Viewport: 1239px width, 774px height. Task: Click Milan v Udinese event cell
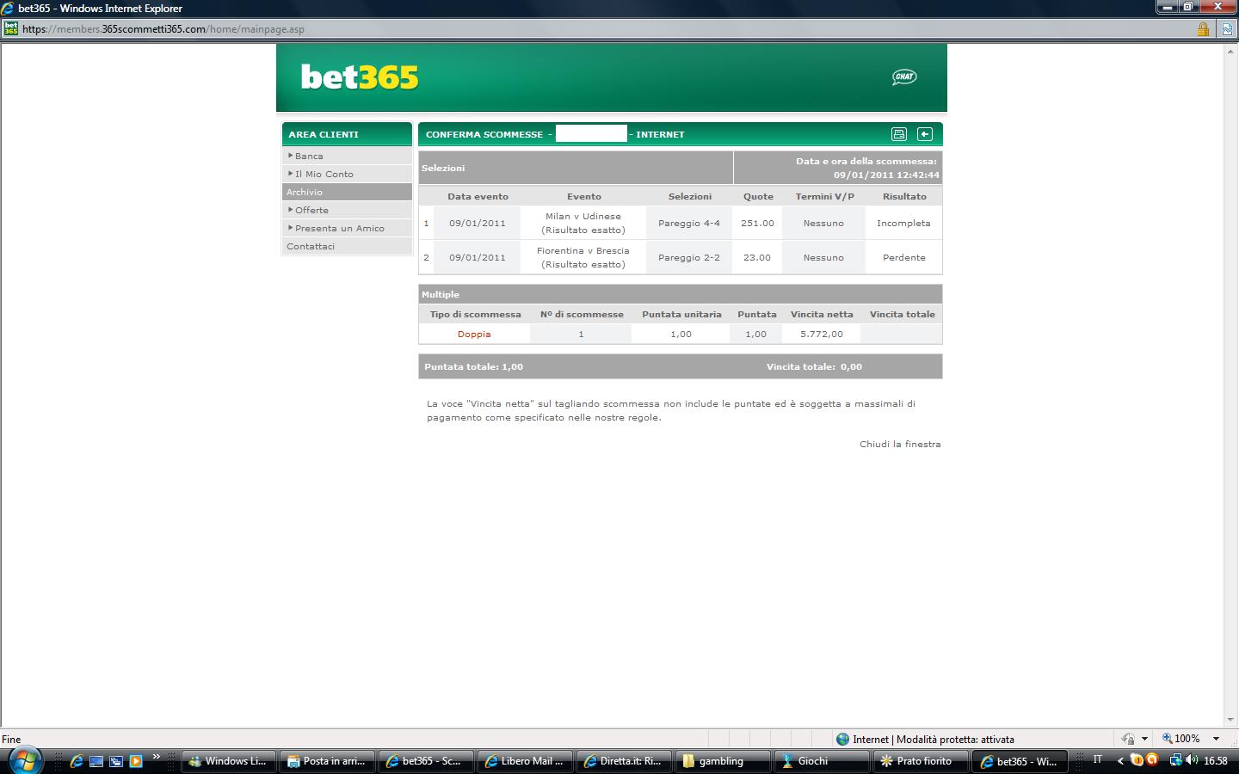(x=583, y=223)
